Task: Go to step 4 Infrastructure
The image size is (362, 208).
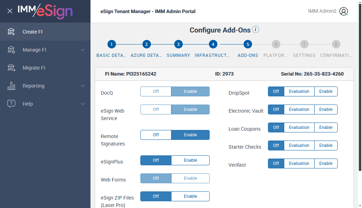Action: click(213, 44)
